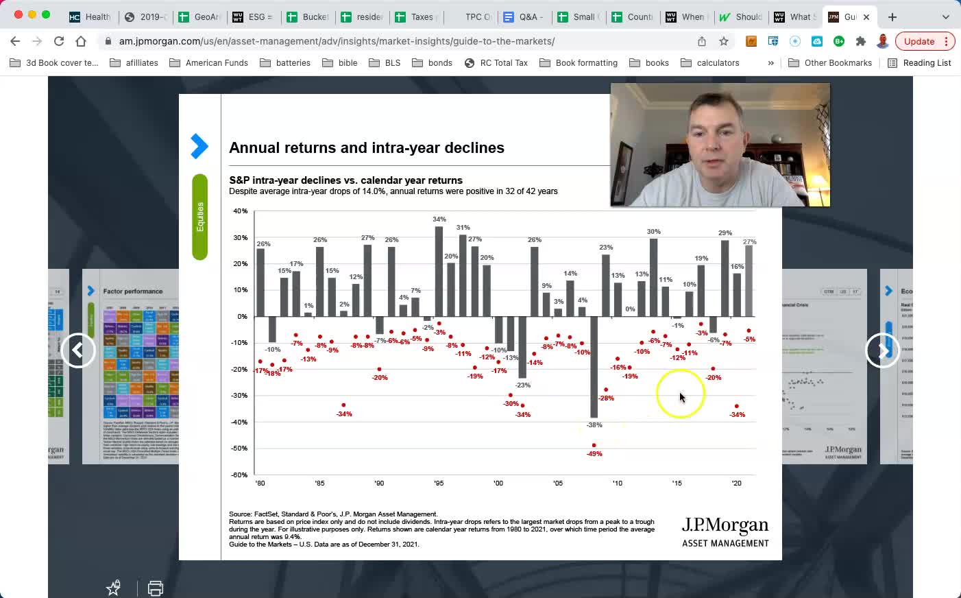The width and height of the screenshot is (961, 598).
Task: Select the green Equities section label
Action: pos(200,217)
